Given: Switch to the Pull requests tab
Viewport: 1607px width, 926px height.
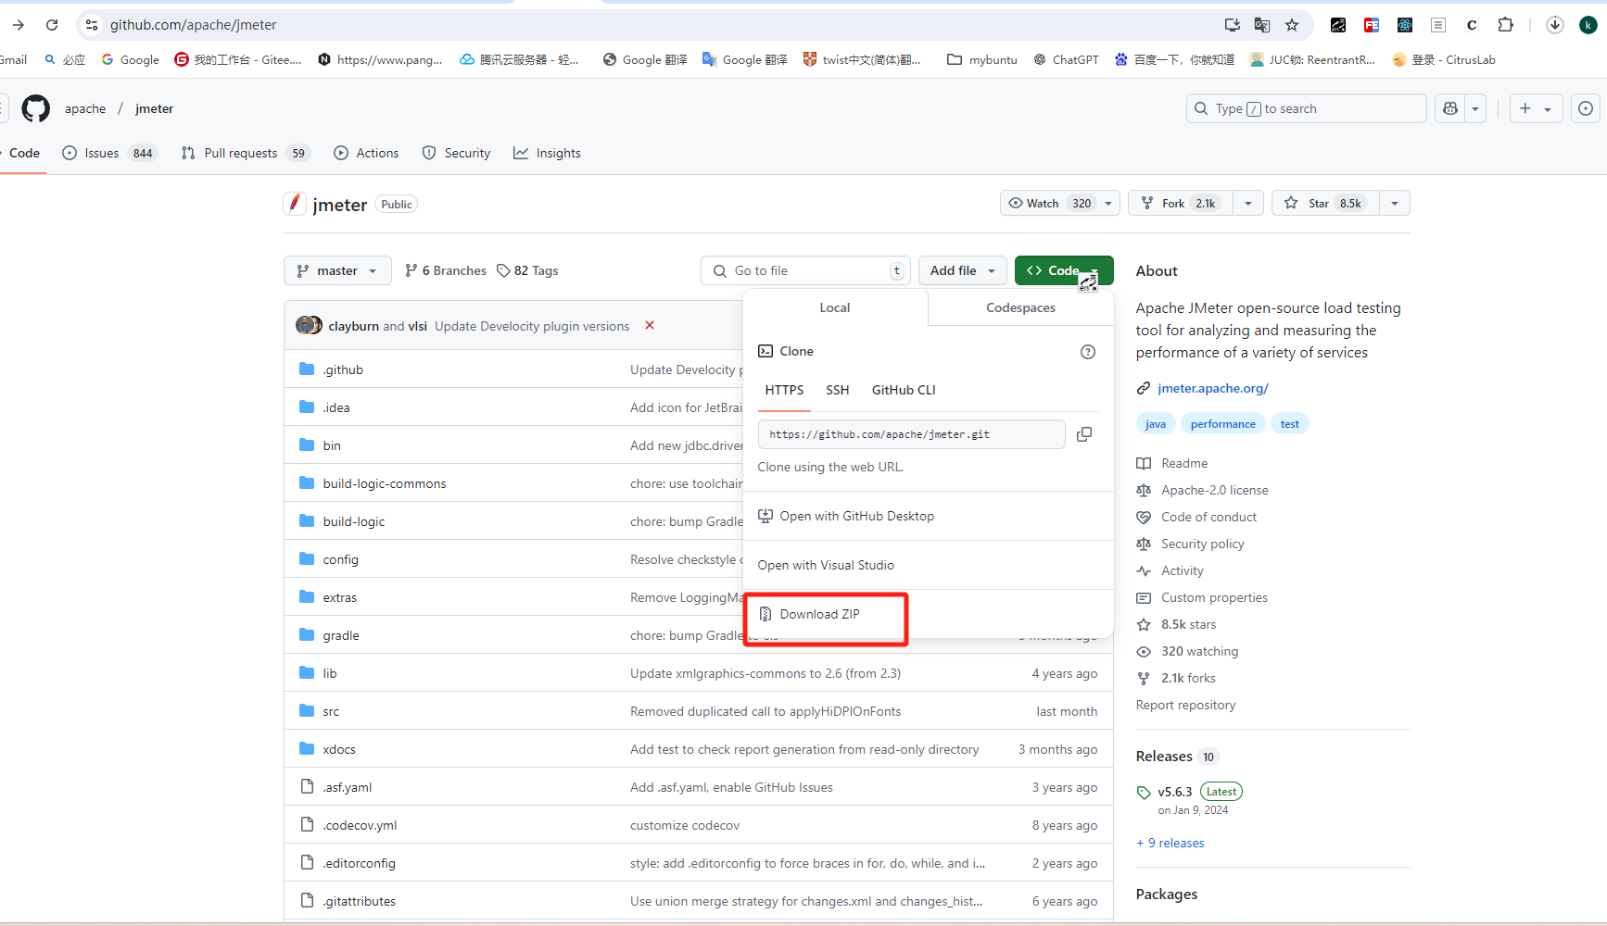Looking at the screenshot, I should (x=245, y=153).
